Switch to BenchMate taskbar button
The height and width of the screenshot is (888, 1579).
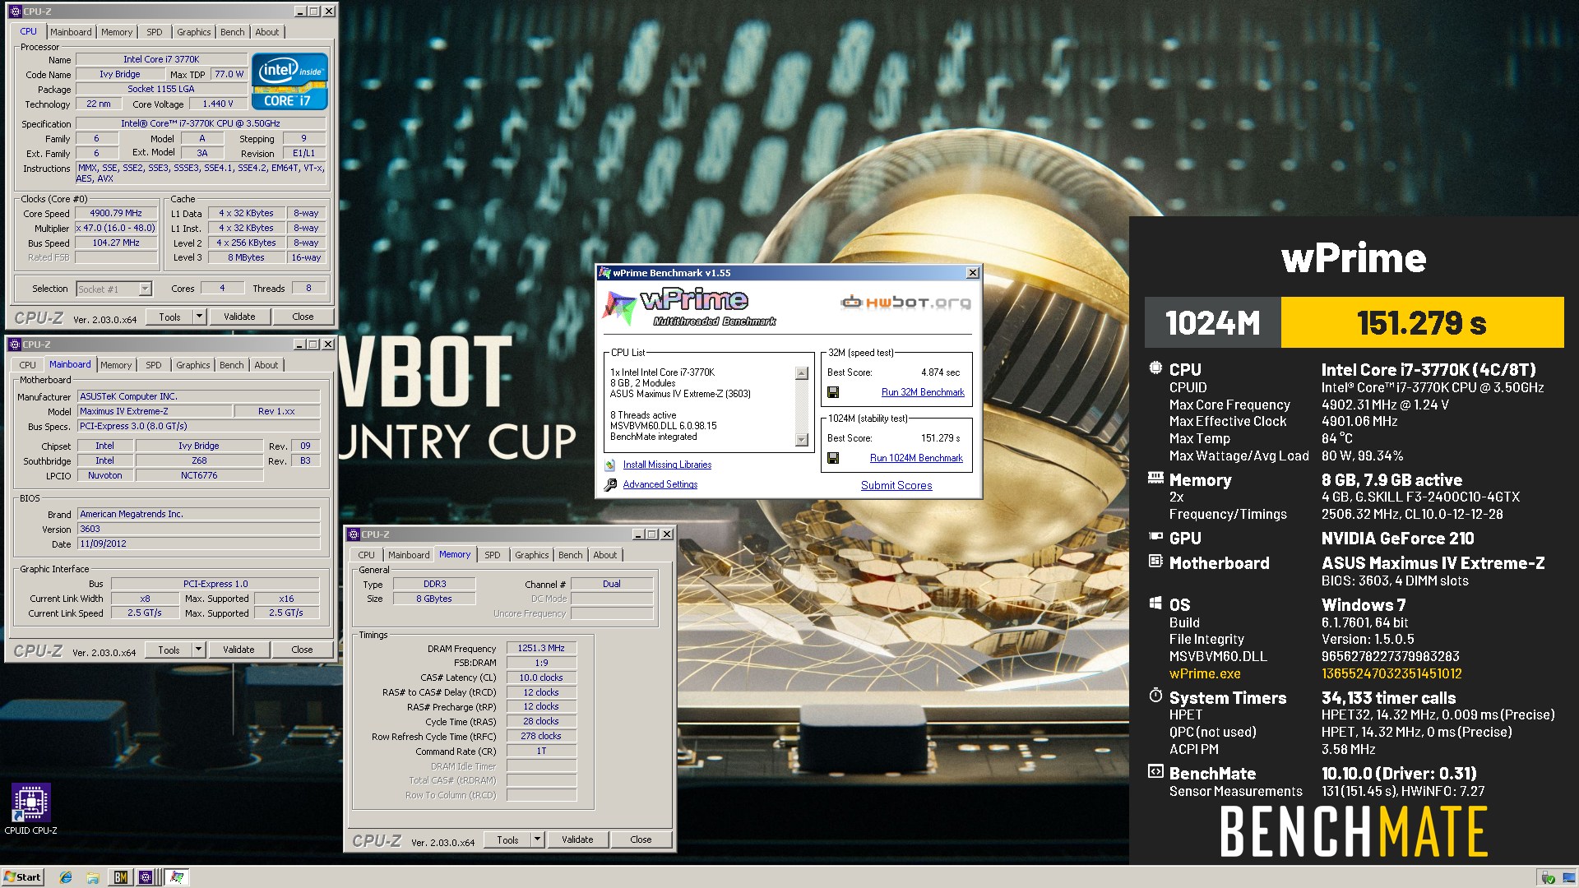point(121,877)
